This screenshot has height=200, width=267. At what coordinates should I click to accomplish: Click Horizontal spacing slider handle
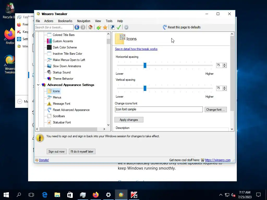pyautogui.click(x=145, y=65)
